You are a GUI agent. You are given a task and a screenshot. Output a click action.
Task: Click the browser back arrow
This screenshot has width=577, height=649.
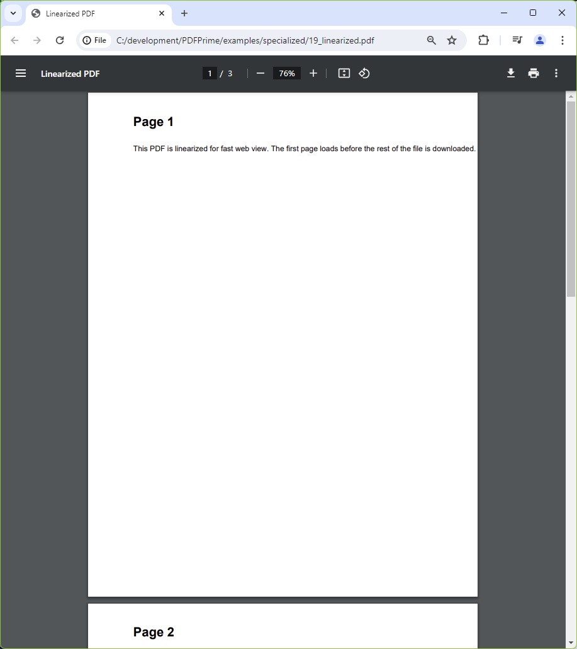[14, 40]
